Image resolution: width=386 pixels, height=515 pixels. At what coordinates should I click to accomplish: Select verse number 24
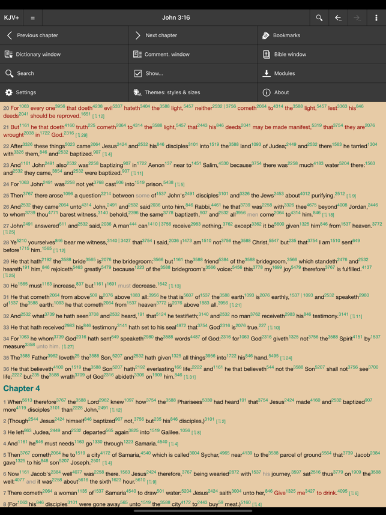click(6, 185)
